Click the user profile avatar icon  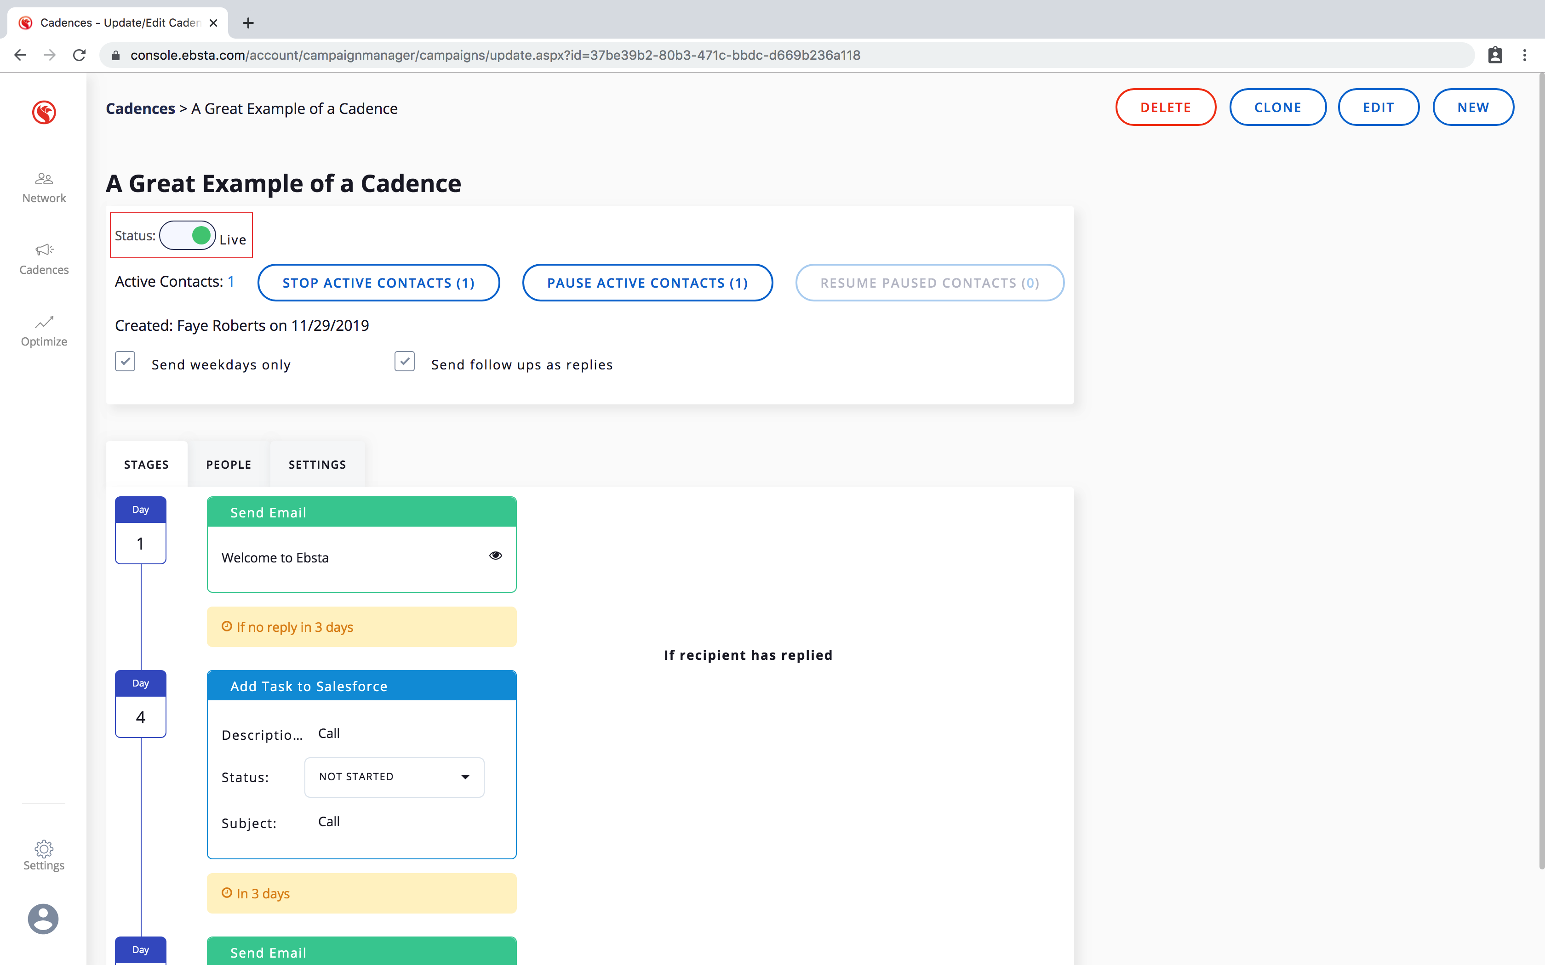pos(43,919)
